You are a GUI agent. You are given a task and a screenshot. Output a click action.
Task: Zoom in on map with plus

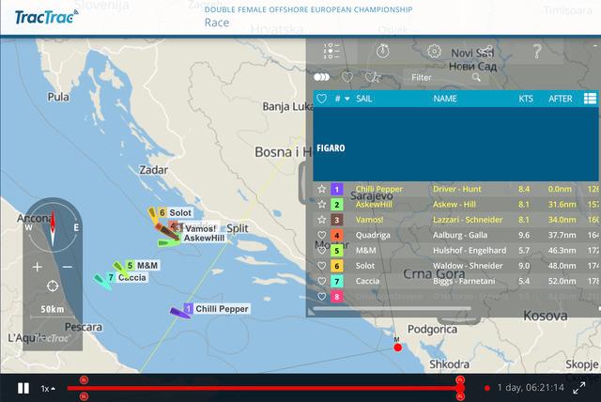(x=38, y=267)
